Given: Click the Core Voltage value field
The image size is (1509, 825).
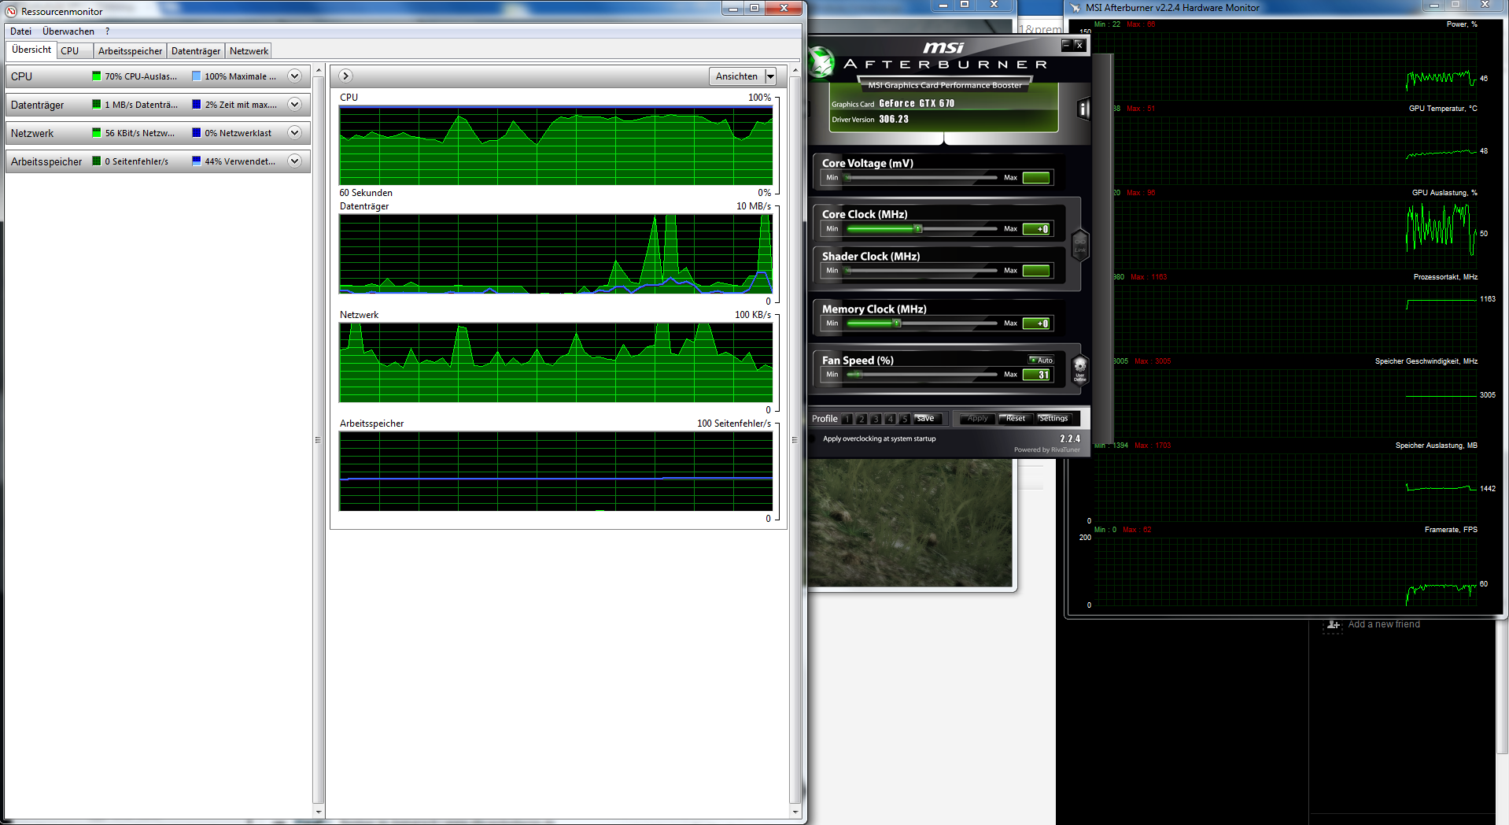Looking at the screenshot, I should [x=1036, y=178].
